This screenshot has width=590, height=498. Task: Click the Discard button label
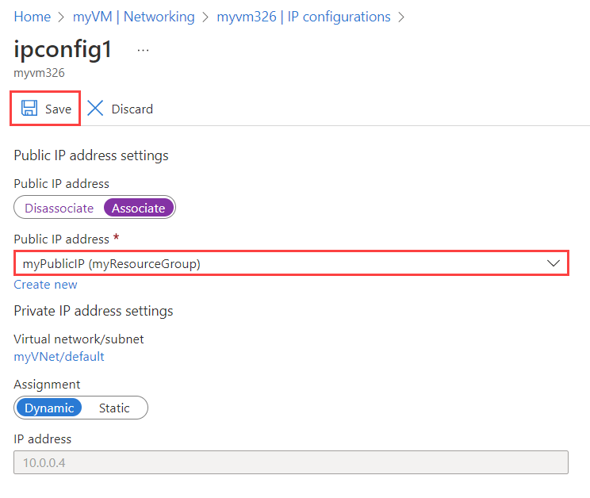[x=132, y=109]
